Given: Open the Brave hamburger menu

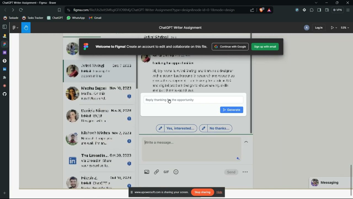Looking at the screenshot, I should (348, 10).
